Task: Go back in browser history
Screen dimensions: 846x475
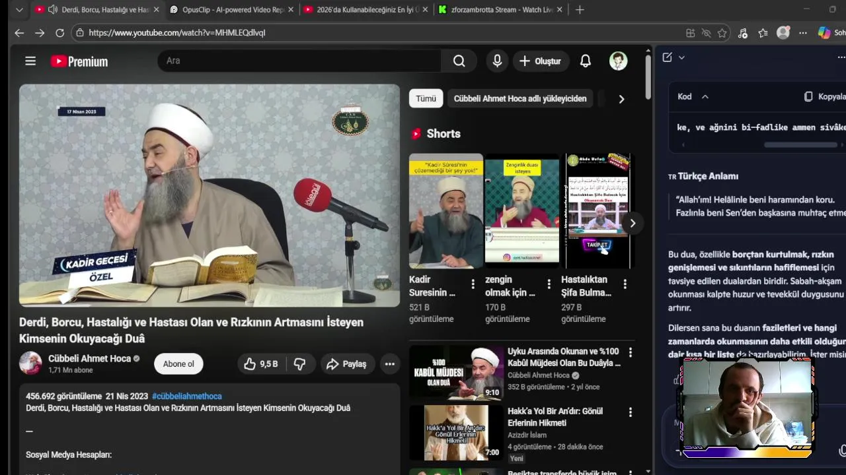Action: point(19,32)
